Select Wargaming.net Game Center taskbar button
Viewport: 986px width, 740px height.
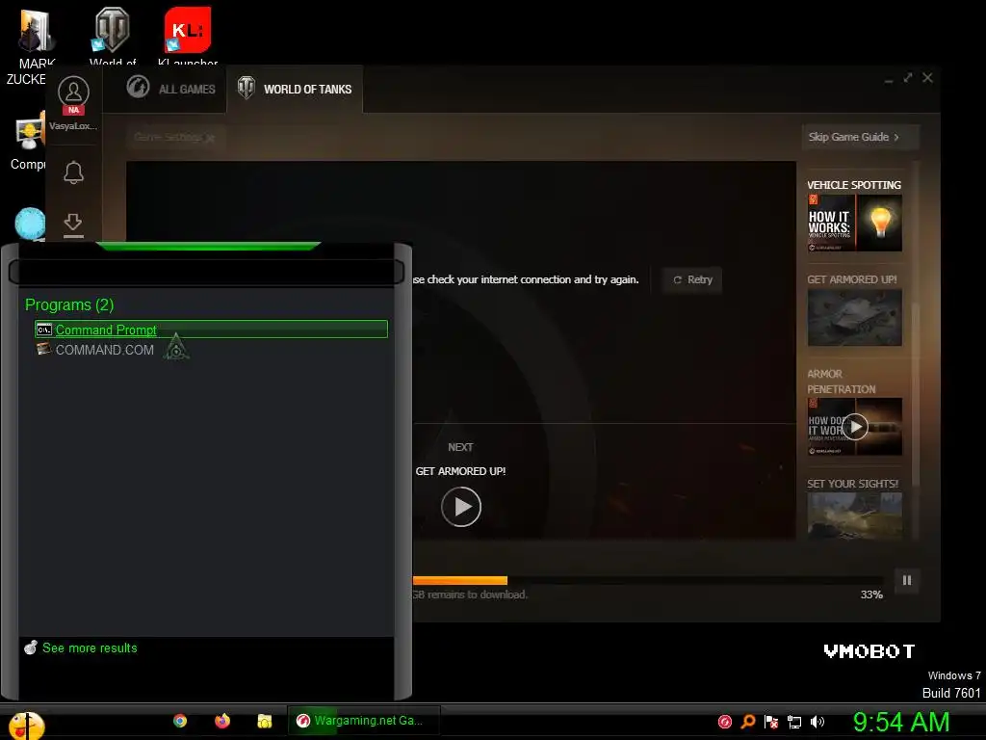[x=363, y=721]
